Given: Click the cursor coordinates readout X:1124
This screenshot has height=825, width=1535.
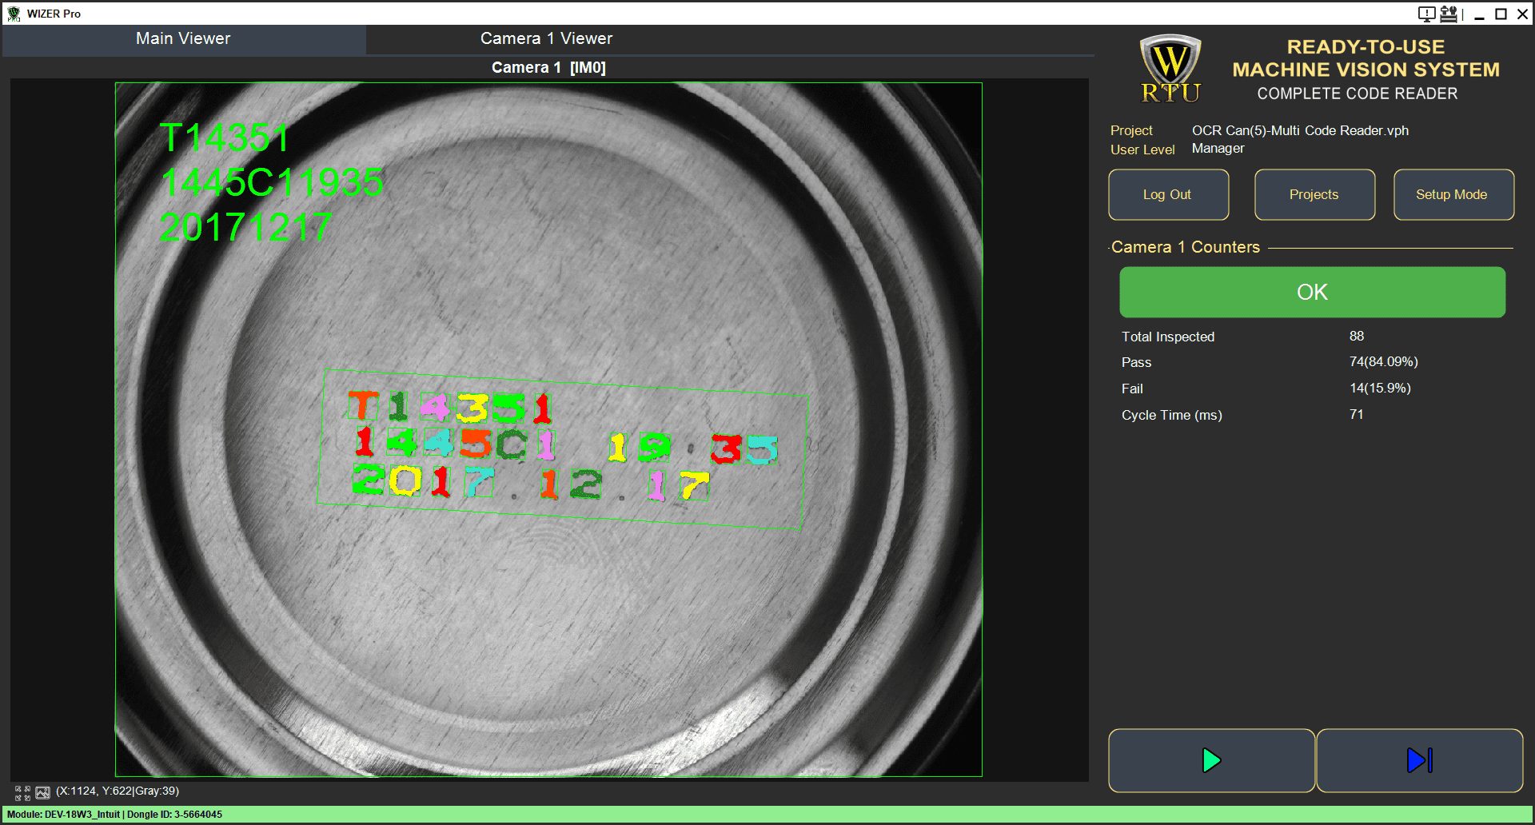Looking at the screenshot, I should point(118,791).
